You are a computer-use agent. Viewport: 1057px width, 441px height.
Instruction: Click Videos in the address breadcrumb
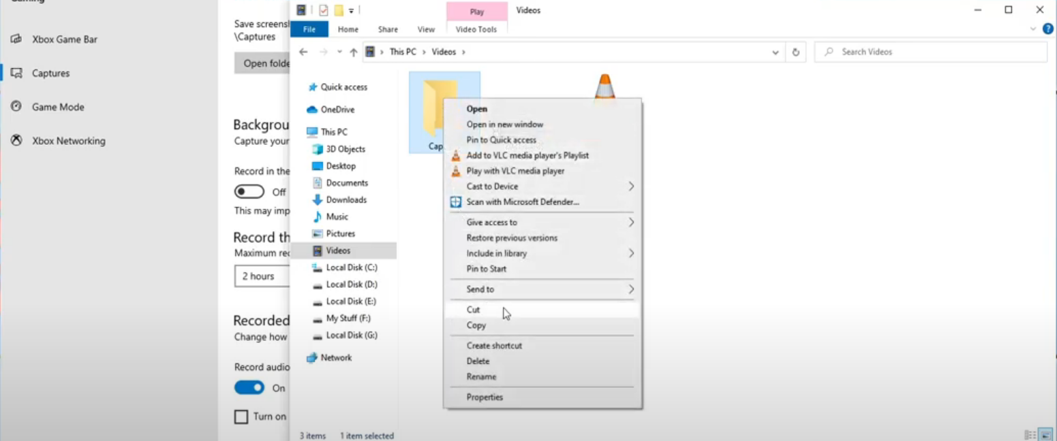(x=444, y=52)
